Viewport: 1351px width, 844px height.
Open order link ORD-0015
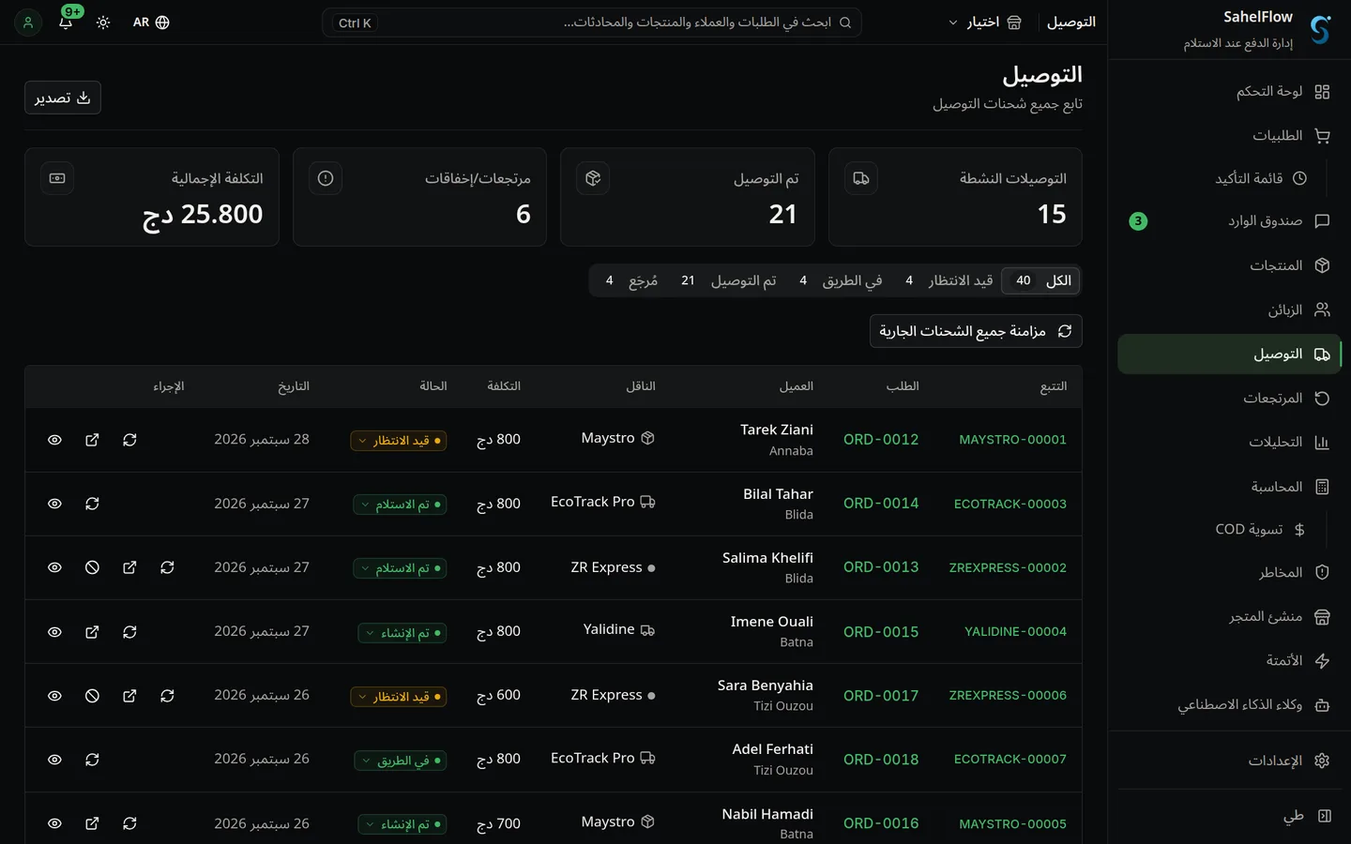(881, 632)
